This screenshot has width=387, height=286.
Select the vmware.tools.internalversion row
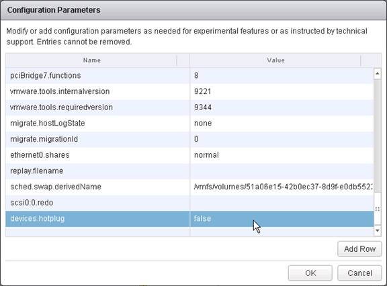tap(189, 91)
